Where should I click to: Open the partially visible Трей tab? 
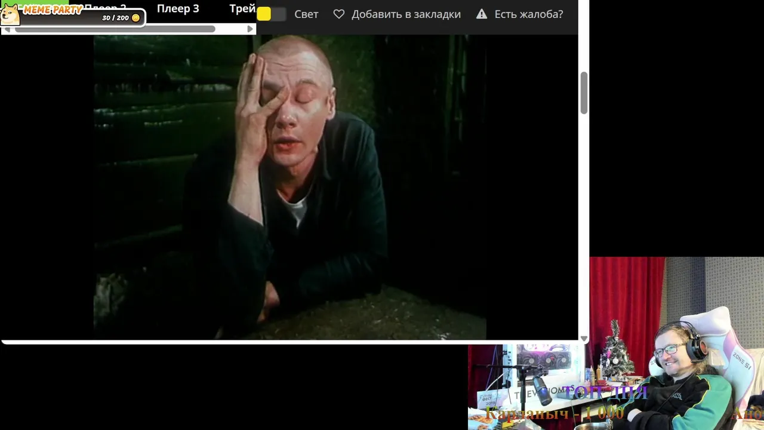(243, 9)
